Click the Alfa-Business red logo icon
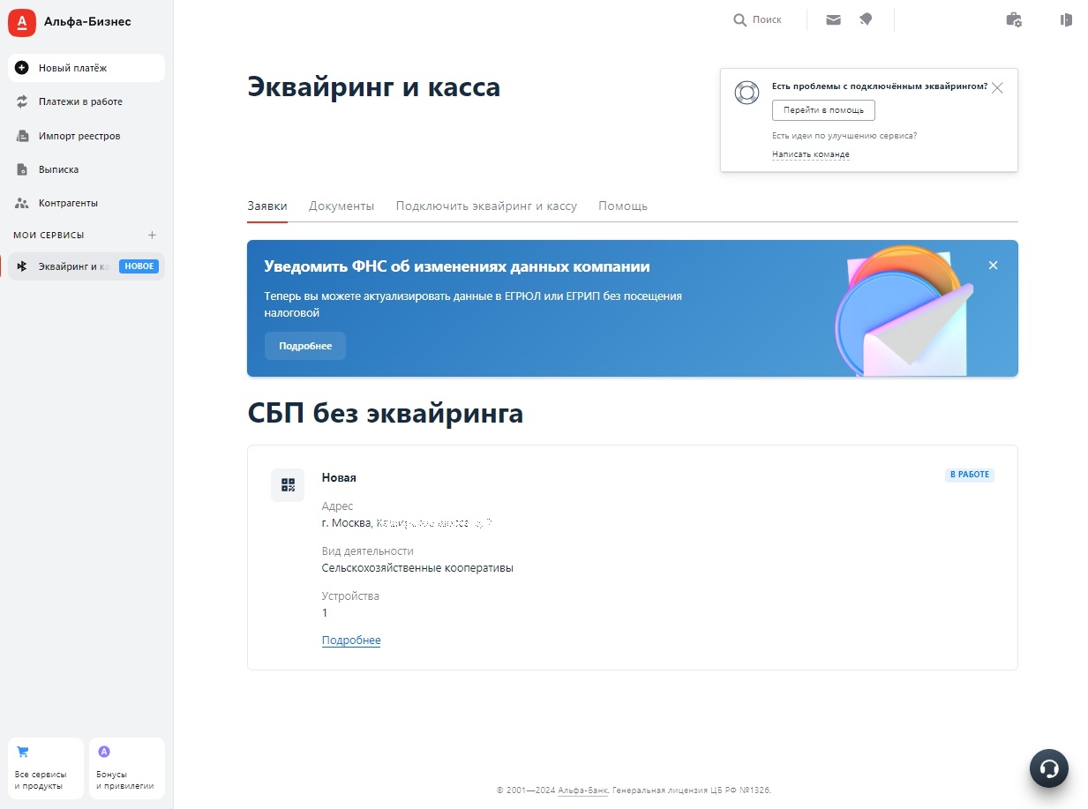Viewport: 1088px width, 809px height. [x=22, y=22]
